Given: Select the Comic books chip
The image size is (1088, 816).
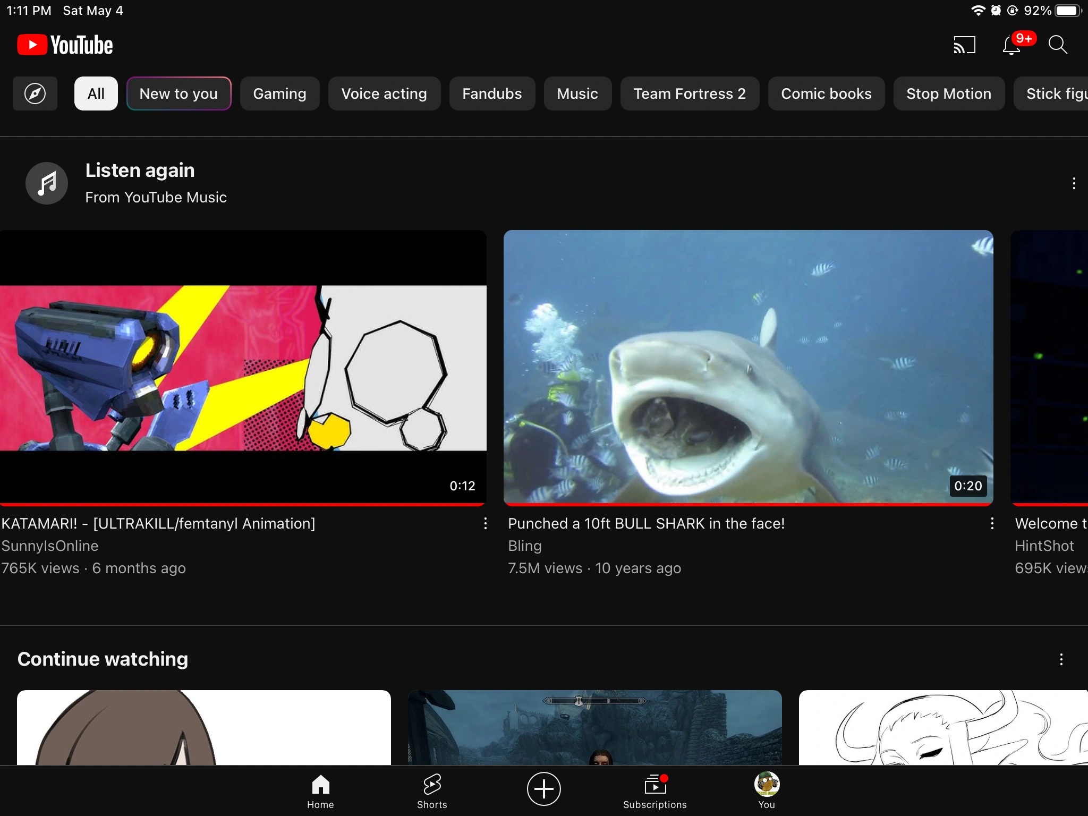Looking at the screenshot, I should 826,94.
